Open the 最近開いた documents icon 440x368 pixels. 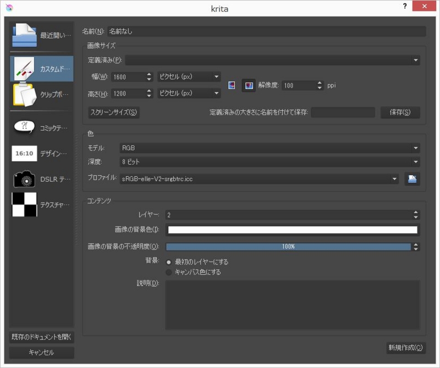[24, 35]
